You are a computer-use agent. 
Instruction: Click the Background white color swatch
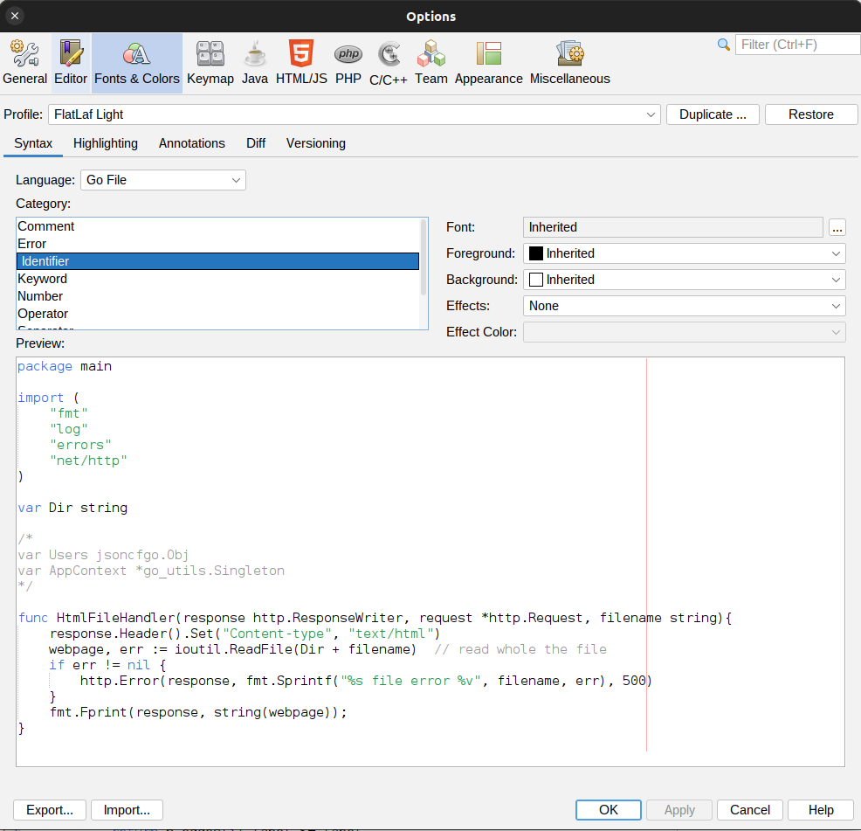[x=536, y=280]
